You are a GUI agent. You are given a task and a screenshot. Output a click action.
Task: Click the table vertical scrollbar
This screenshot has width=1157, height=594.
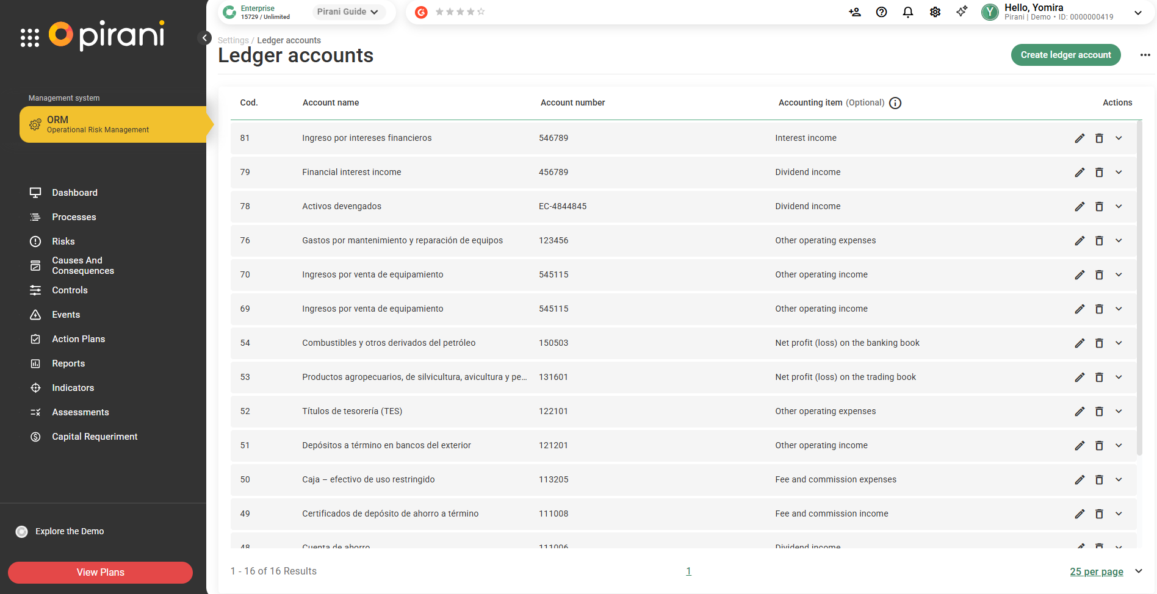pos(1139,287)
